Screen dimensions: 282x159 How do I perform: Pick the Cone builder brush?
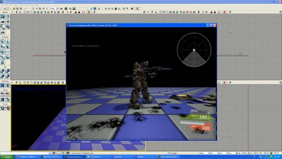8,41
